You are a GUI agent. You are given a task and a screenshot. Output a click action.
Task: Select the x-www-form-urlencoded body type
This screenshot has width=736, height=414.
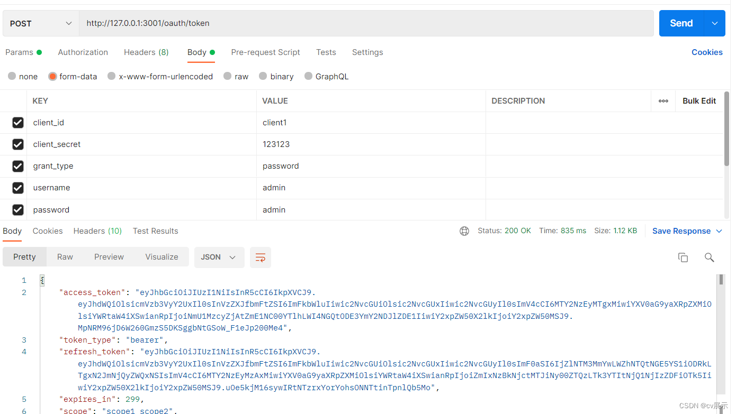click(x=112, y=77)
